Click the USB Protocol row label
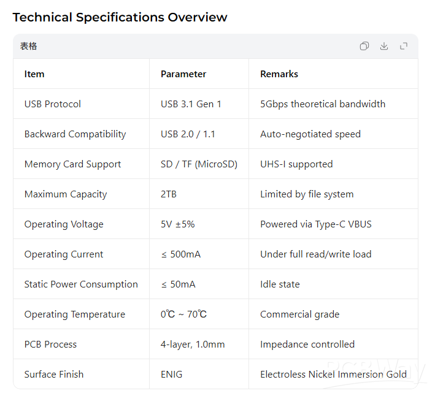This screenshot has width=435, height=396. coord(53,104)
